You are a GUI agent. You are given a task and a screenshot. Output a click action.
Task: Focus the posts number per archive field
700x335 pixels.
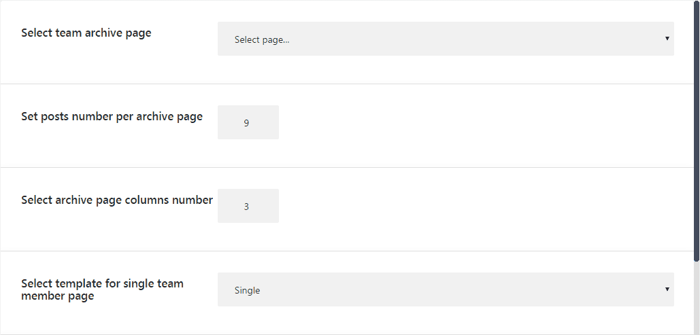[x=248, y=122]
